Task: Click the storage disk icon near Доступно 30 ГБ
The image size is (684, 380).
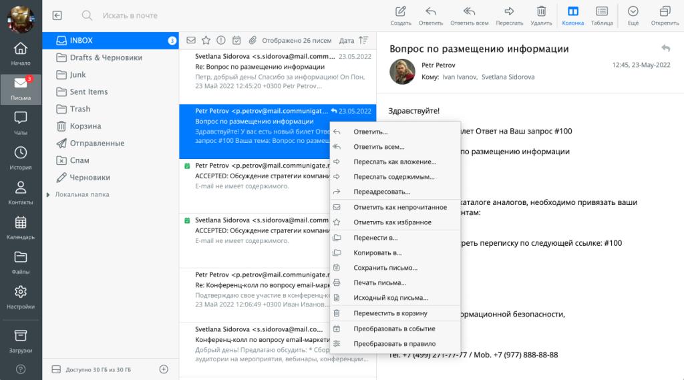Action: pos(56,369)
